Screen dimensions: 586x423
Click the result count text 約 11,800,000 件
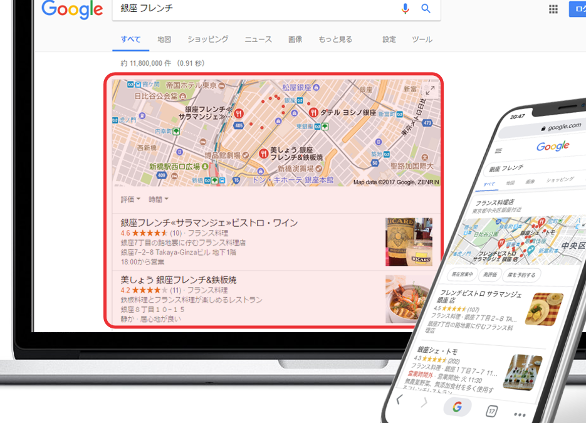pos(146,63)
